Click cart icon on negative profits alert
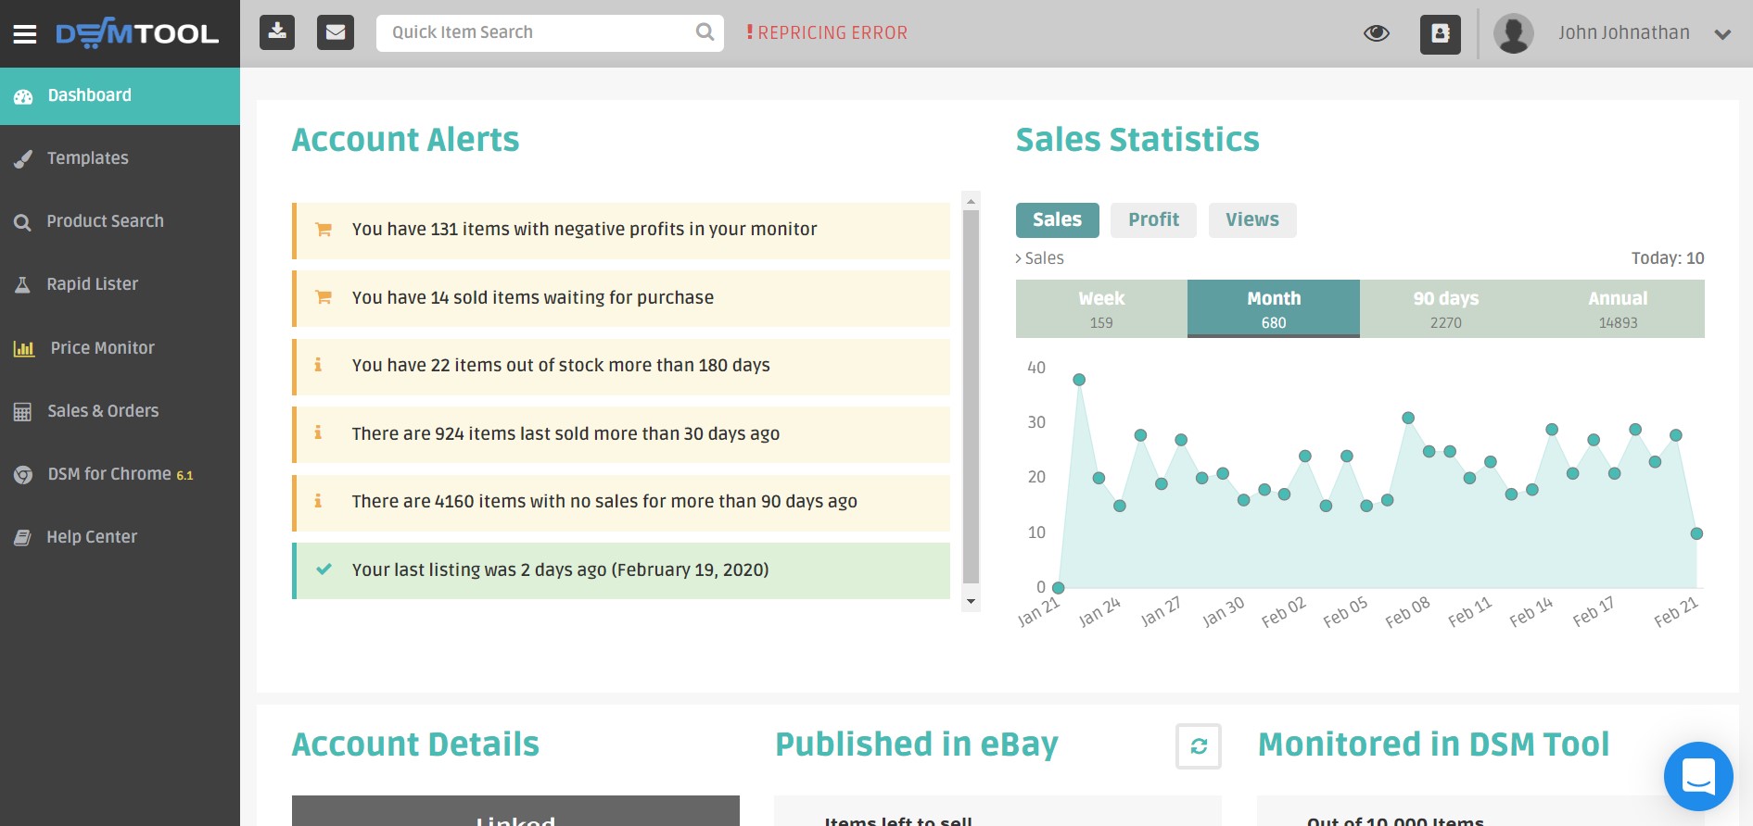This screenshot has height=826, width=1753. click(324, 230)
